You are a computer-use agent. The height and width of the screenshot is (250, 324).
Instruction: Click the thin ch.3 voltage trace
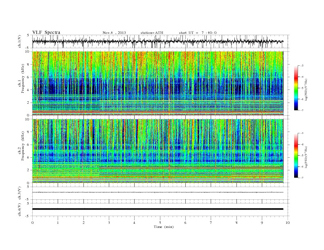pyautogui.click(x=157, y=192)
